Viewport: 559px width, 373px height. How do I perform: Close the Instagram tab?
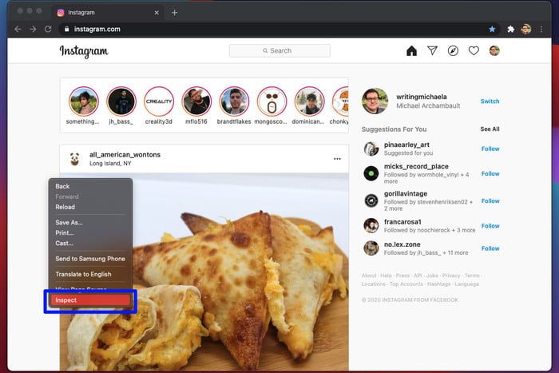157,13
